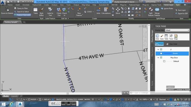Click the Help question mark icon
The image size is (191, 107).
click(170, 2)
